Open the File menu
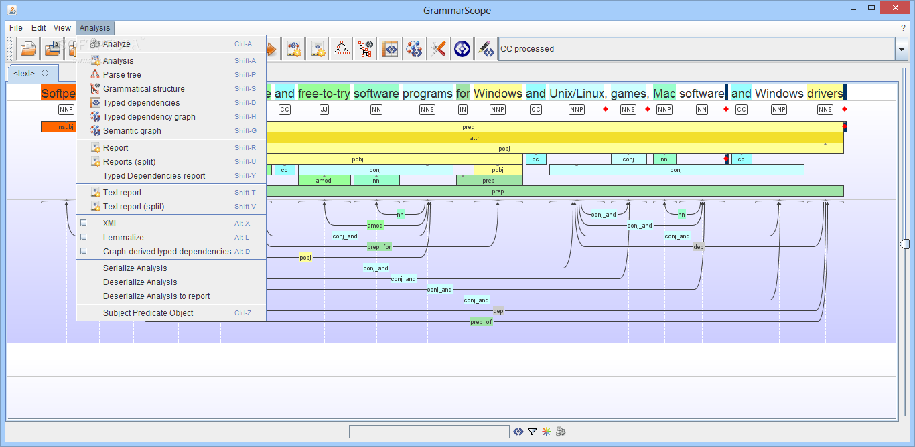Image resolution: width=915 pixels, height=447 pixels. tap(16, 28)
